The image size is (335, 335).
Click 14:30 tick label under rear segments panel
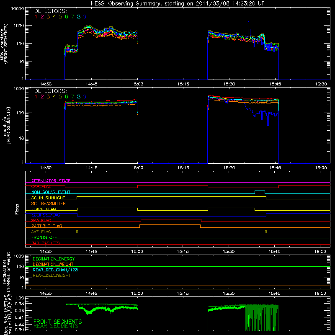click(x=46, y=168)
